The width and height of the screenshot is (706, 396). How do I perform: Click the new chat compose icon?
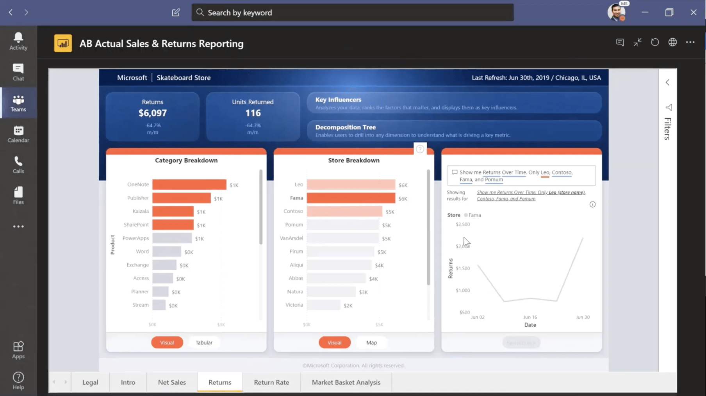coord(176,12)
